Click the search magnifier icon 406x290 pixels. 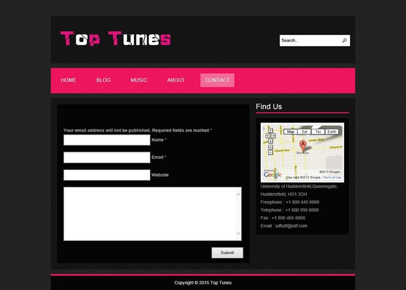point(344,40)
